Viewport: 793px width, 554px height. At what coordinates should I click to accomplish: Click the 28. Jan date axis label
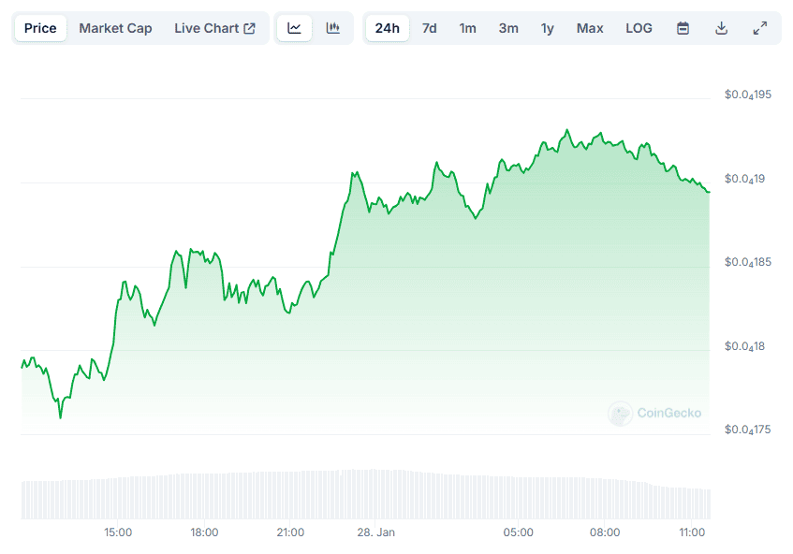376,532
